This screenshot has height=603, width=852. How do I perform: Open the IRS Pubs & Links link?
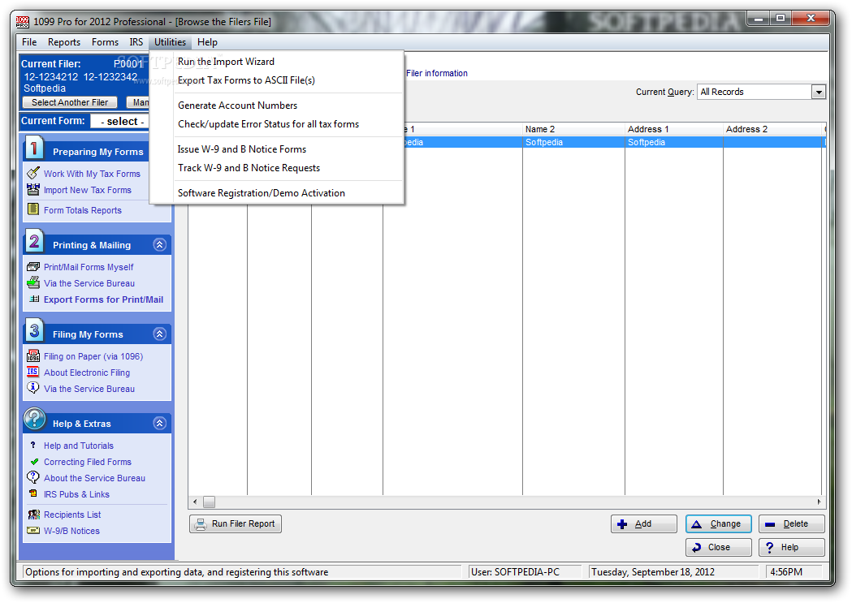point(76,494)
